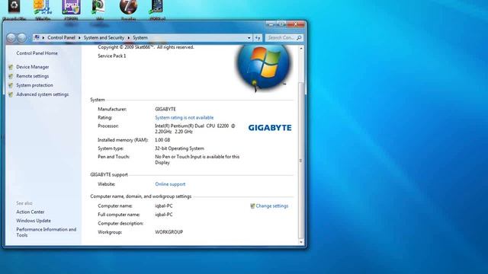Select the Service Pack 1 text

[112, 56]
